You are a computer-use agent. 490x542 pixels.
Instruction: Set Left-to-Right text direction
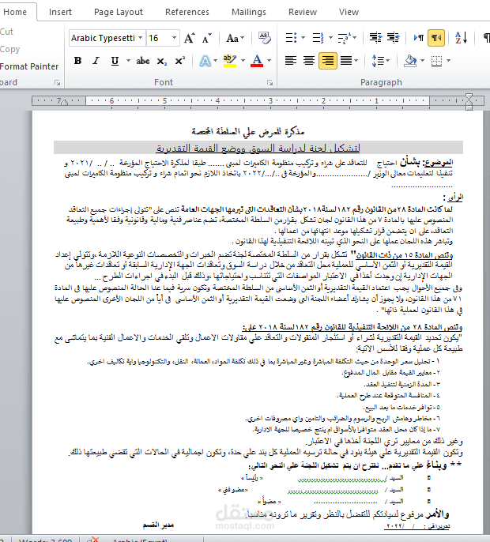419,37
